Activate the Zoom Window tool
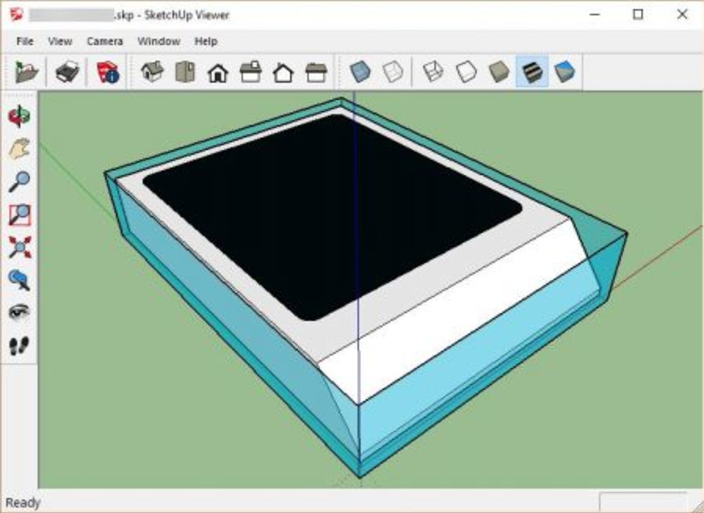Viewport: 704px width, 513px height. (19, 215)
